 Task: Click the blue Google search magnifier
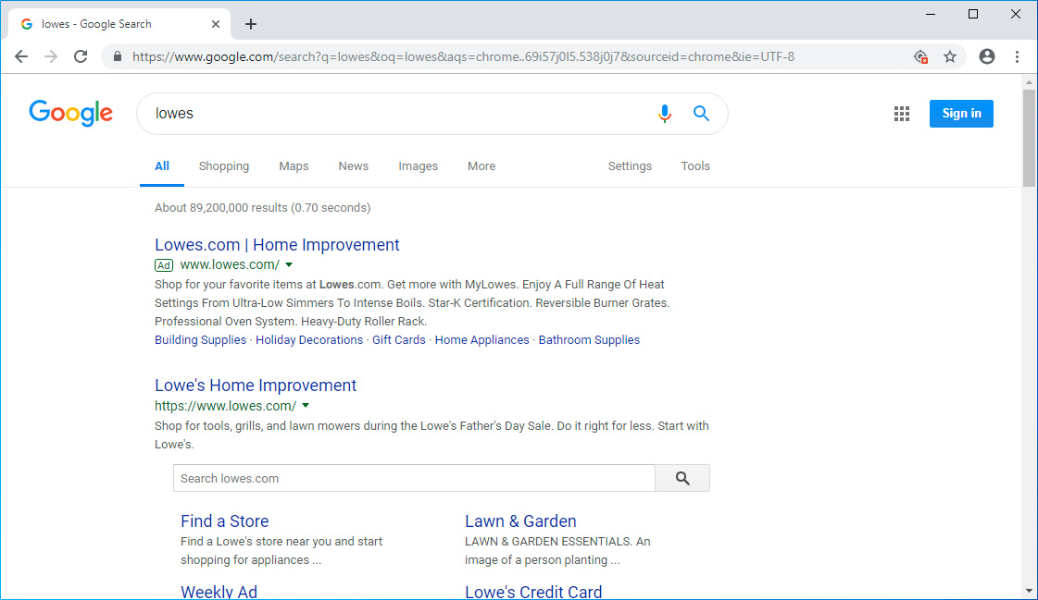(x=701, y=114)
